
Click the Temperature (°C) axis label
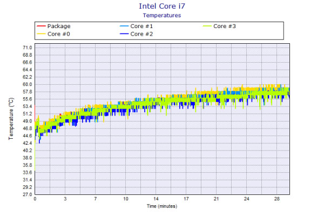(x=11, y=119)
